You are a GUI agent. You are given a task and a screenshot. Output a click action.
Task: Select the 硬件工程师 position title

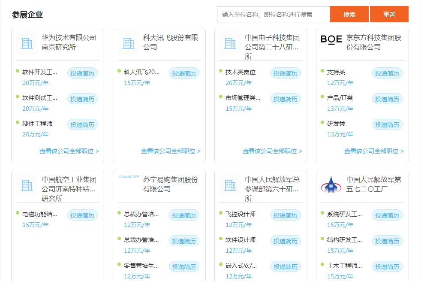click(37, 124)
